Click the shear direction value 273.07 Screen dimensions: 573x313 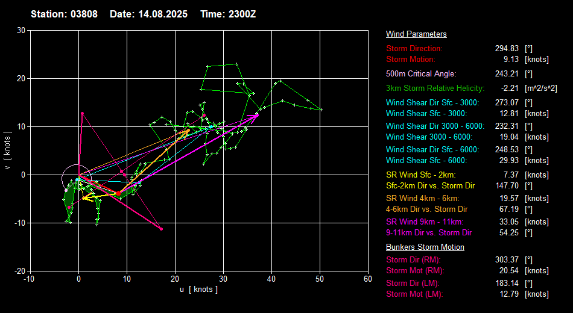click(507, 103)
